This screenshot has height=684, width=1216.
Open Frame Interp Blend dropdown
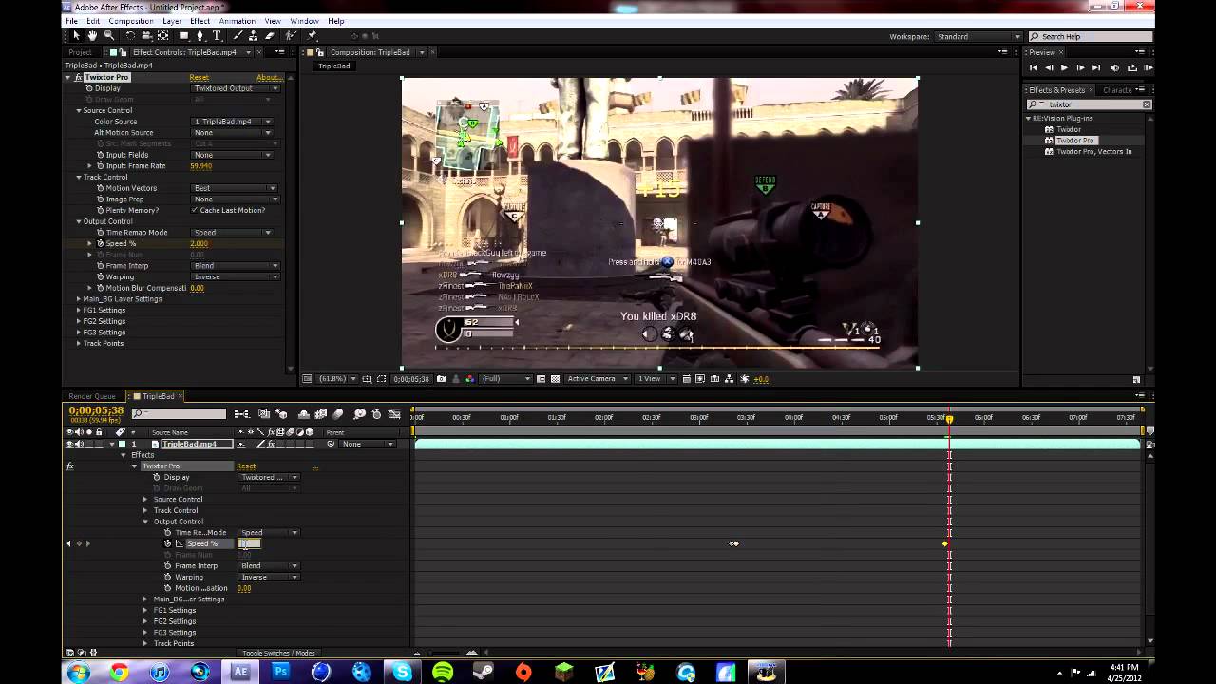click(x=236, y=266)
